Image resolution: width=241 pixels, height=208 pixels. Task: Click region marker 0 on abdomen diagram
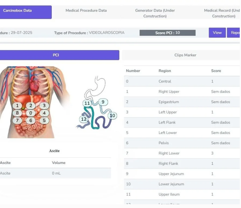[x=31, y=113]
